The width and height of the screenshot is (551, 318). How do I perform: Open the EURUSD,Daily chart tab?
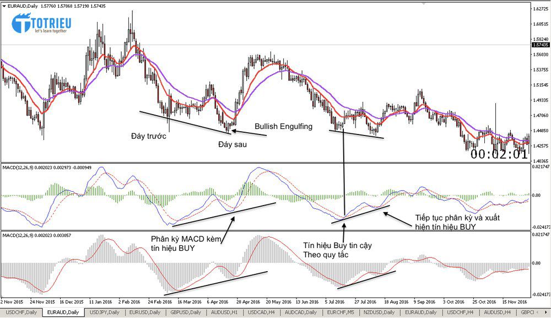click(145, 312)
